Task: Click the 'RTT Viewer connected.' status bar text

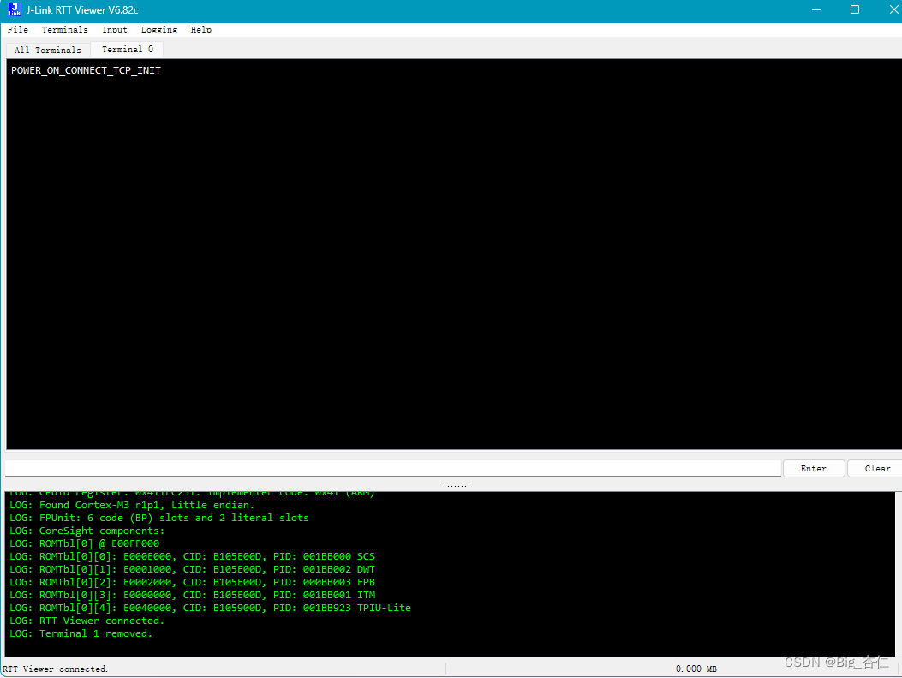Action: click(55, 669)
